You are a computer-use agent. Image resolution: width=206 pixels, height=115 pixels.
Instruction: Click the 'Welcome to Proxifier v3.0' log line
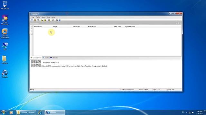click(x=51, y=63)
